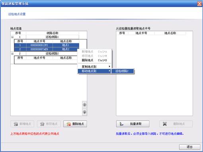Click the right-side 删除地点 button
This screenshot has height=152, width=203.
(x=176, y=124)
